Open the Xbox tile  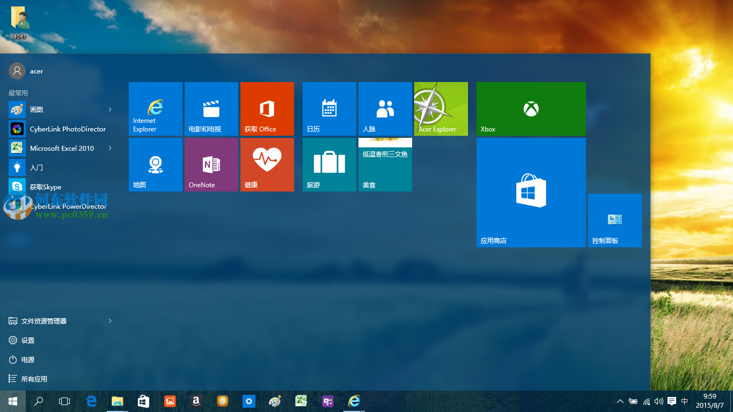pos(530,109)
